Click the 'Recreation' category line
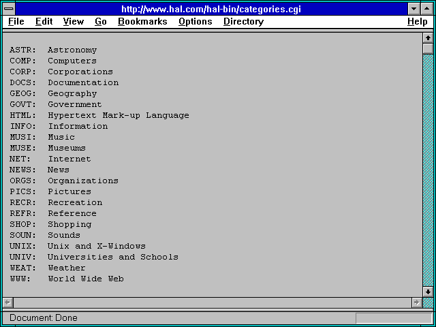 [56, 202]
